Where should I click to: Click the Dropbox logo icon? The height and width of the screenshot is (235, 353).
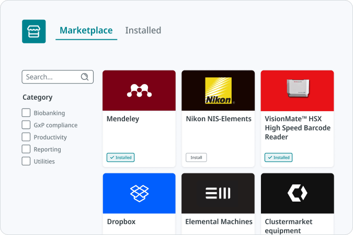click(x=139, y=193)
